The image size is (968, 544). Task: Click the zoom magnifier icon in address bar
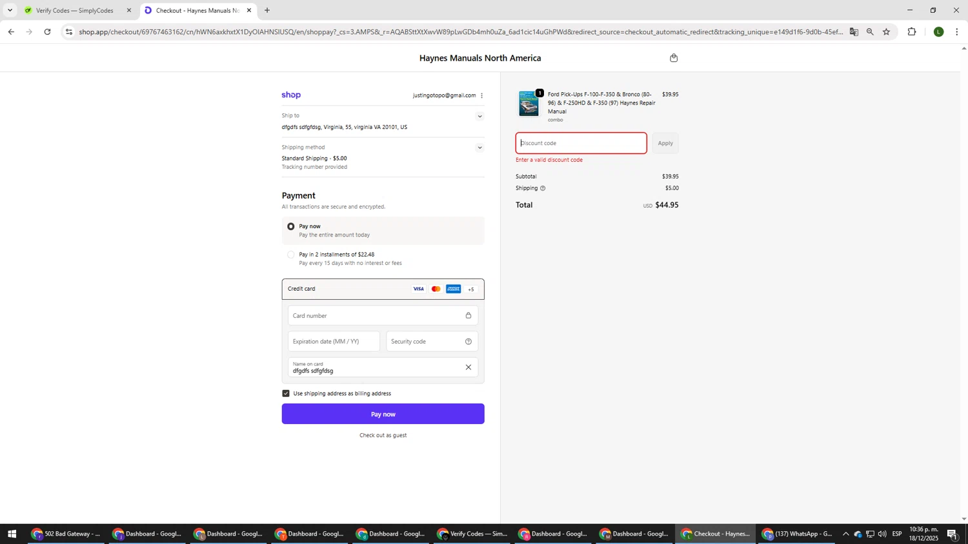(870, 32)
